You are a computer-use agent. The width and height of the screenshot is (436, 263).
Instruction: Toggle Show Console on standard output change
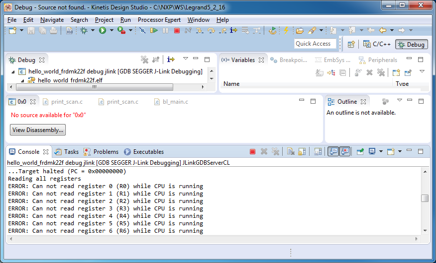pos(333,151)
